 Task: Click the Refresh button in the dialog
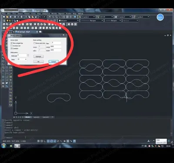[38, 56]
